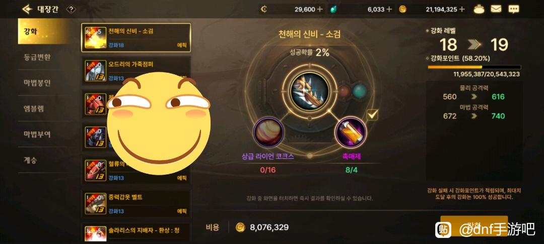Click the back arrow beside 대장간
This screenshot has height=244, width=544.
click(x=27, y=9)
